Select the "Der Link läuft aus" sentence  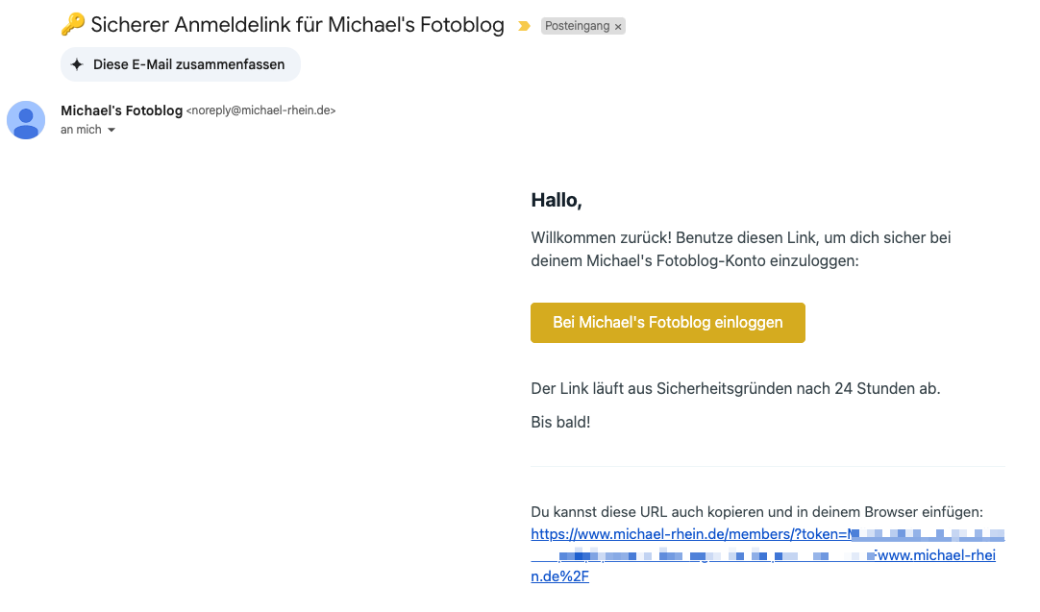[735, 388]
